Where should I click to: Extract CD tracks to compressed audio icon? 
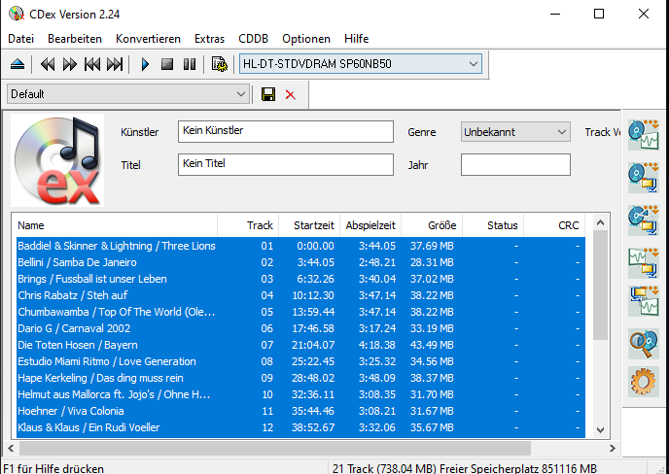644,177
